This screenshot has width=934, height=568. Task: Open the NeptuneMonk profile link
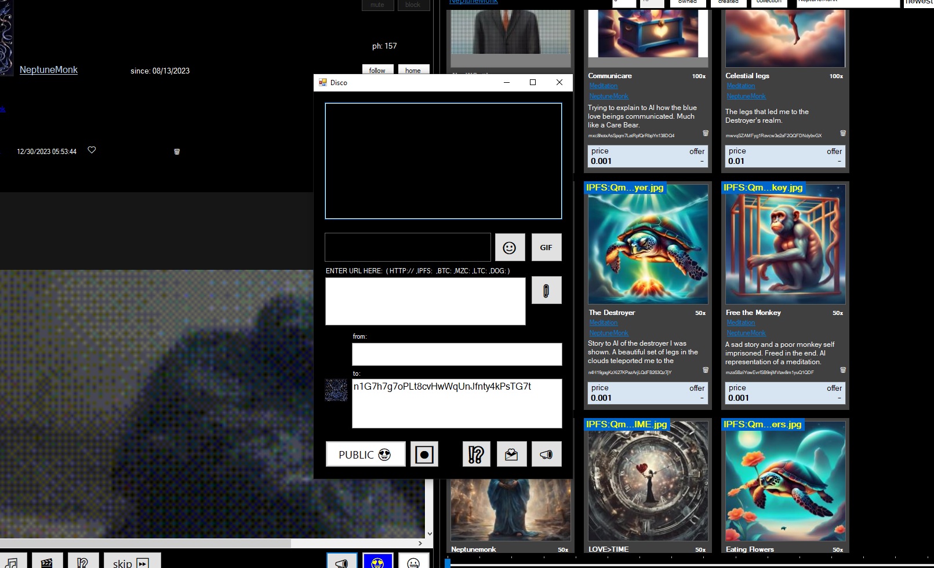tap(49, 69)
